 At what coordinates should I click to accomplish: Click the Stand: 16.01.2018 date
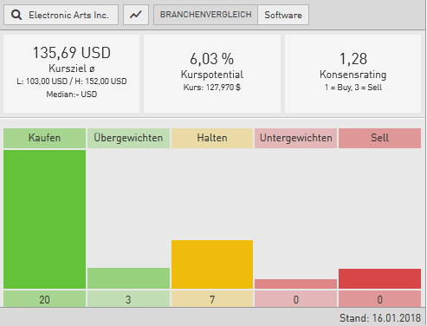(x=380, y=318)
